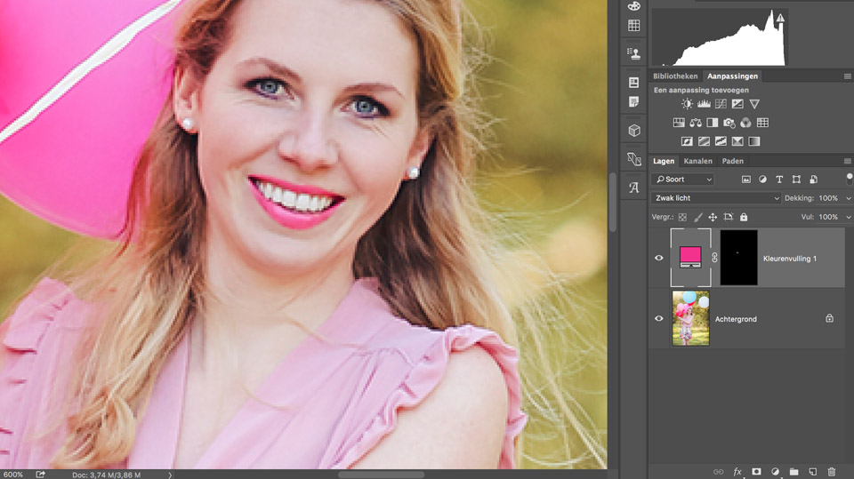
Task: Add a layer mask at panel bottom
Action: 756,472
